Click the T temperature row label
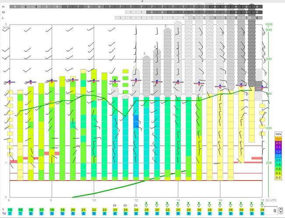The image size is (285, 218). click(x=3, y=210)
